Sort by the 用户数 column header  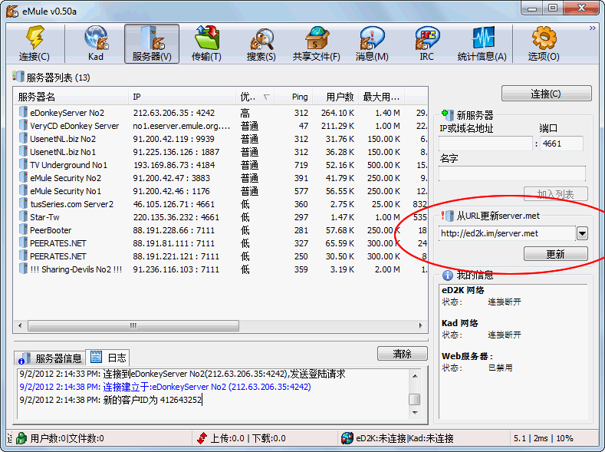pyautogui.click(x=336, y=97)
